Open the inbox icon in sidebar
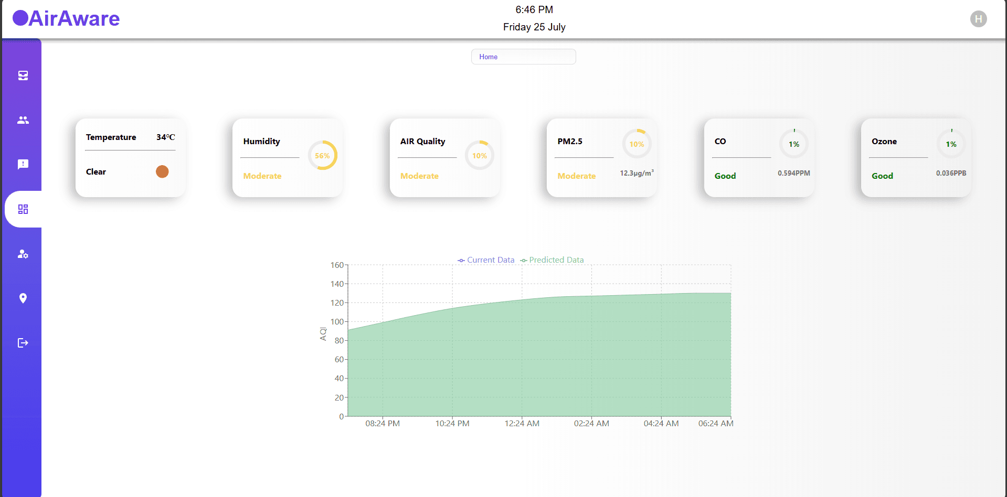The height and width of the screenshot is (497, 1007). (x=23, y=75)
